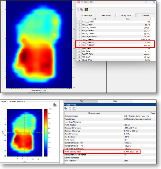Click the Minimum Difference row
Screen dimensions: 161x169
coord(110,131)
